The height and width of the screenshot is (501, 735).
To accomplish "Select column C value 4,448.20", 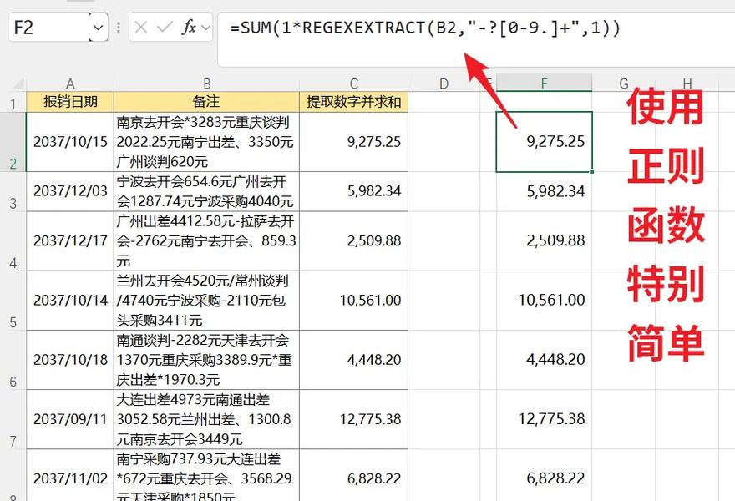I will pyautogui.click(x=354, y=360).
